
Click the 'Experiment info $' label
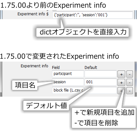click(x=33, y=14)
